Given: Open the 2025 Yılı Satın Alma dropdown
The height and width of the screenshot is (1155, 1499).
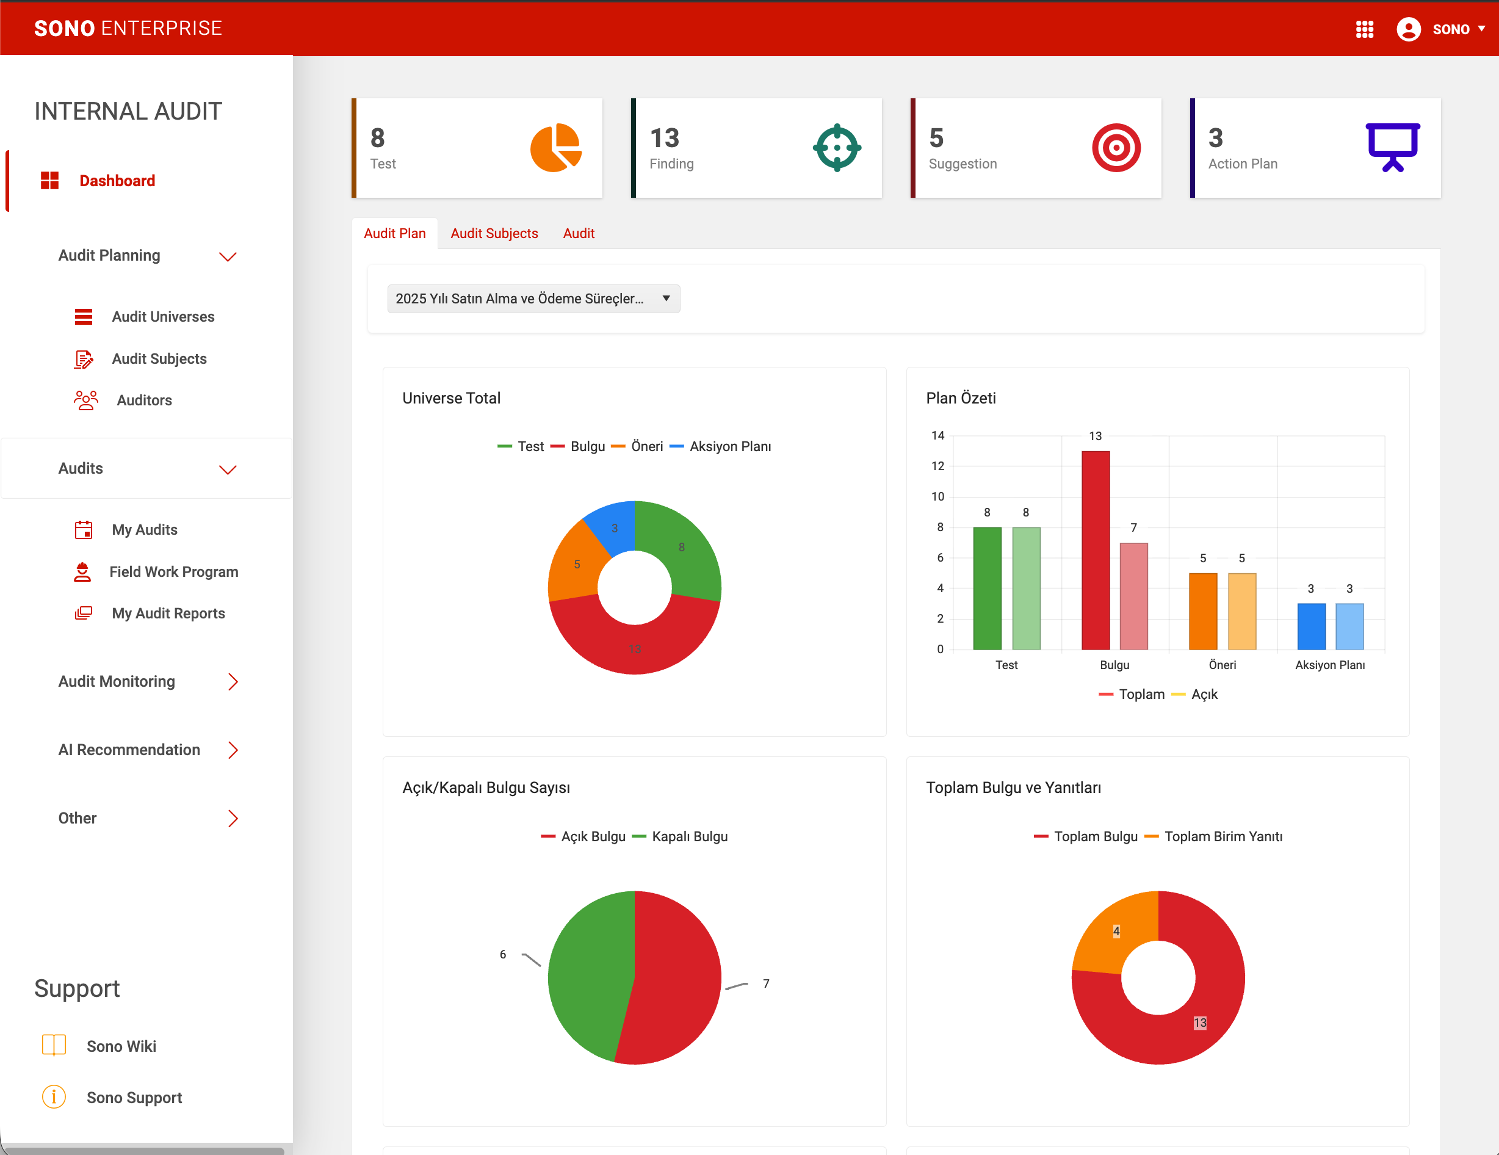Looking at the screenshot, I should pyautogui.click(x=533, y=299).
